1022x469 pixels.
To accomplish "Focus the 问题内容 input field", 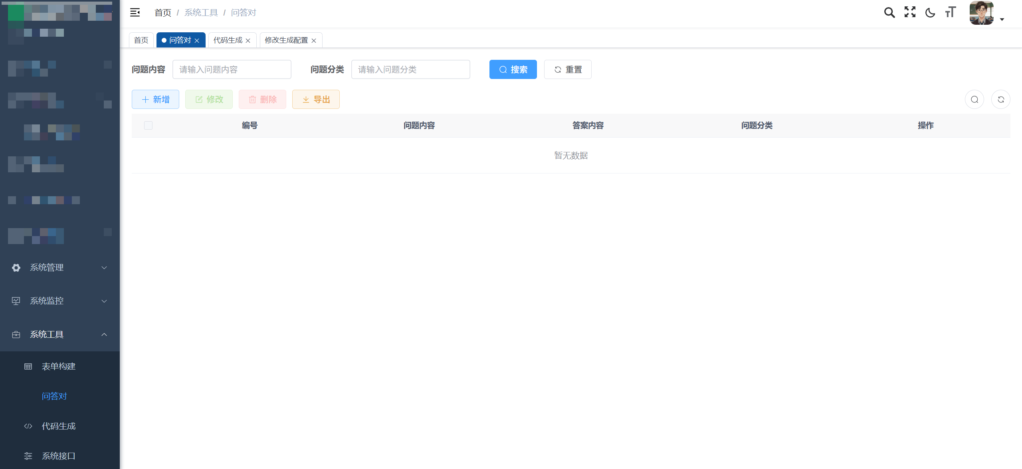I will point(232,70).
